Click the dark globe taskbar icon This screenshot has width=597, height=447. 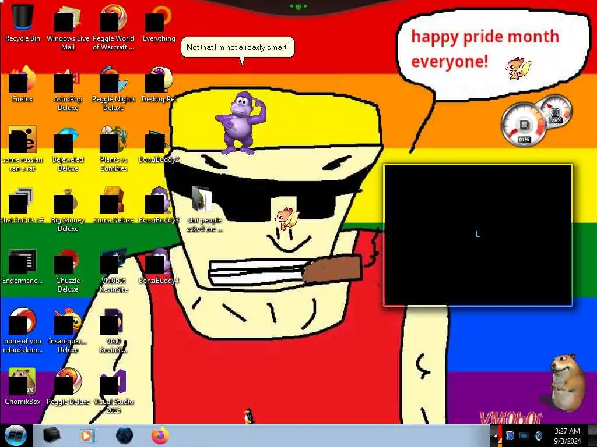coord(124,435)
